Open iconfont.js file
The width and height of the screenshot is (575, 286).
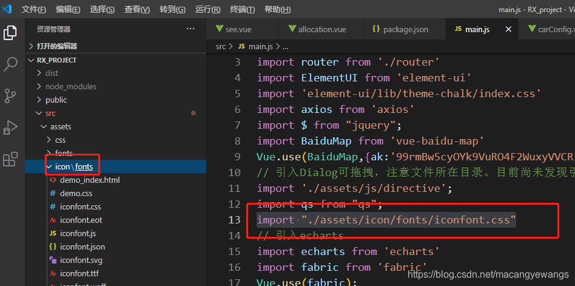click(115, 234)
